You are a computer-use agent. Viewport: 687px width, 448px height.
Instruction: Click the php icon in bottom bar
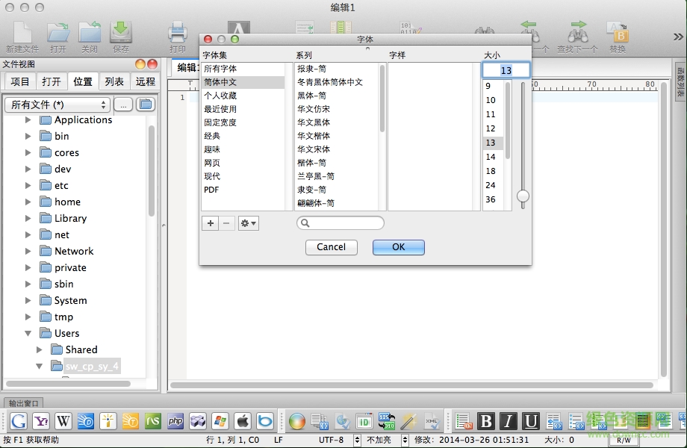click(x=175, y=422)
